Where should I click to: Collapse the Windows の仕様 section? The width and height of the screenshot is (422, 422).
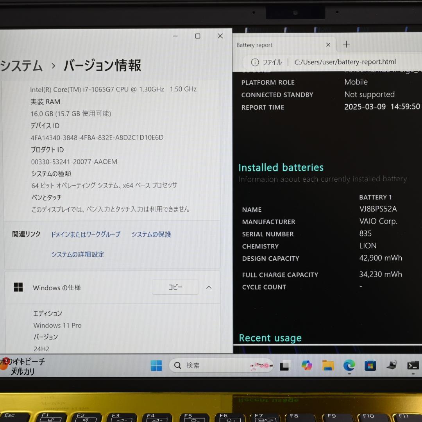[x=209, y=288]
